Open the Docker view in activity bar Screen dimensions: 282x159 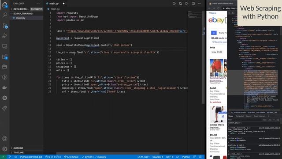[x=5, y=87]
